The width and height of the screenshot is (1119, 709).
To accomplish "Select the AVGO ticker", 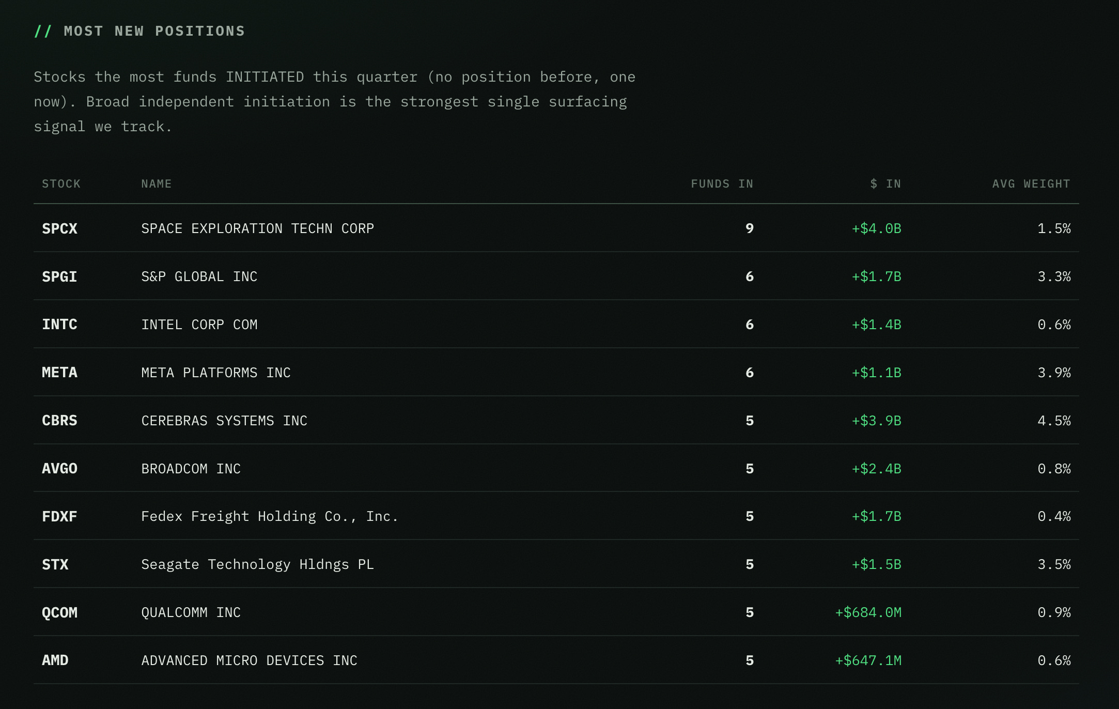I will click(59, 469).
